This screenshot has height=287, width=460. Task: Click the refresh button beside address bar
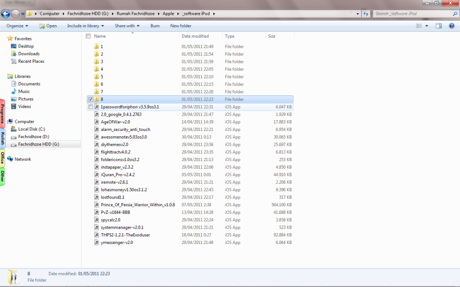(366, 14)
